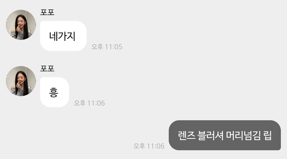Click the 11:06 timestamp next to 흥

click(96, 103)
